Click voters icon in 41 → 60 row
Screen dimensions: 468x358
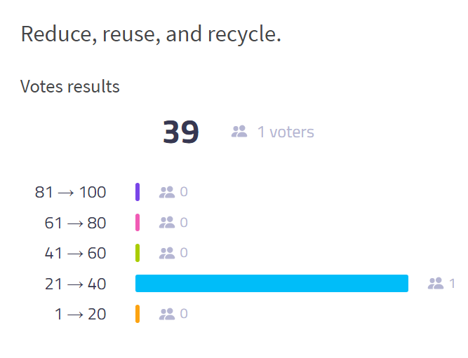point(167,253)
